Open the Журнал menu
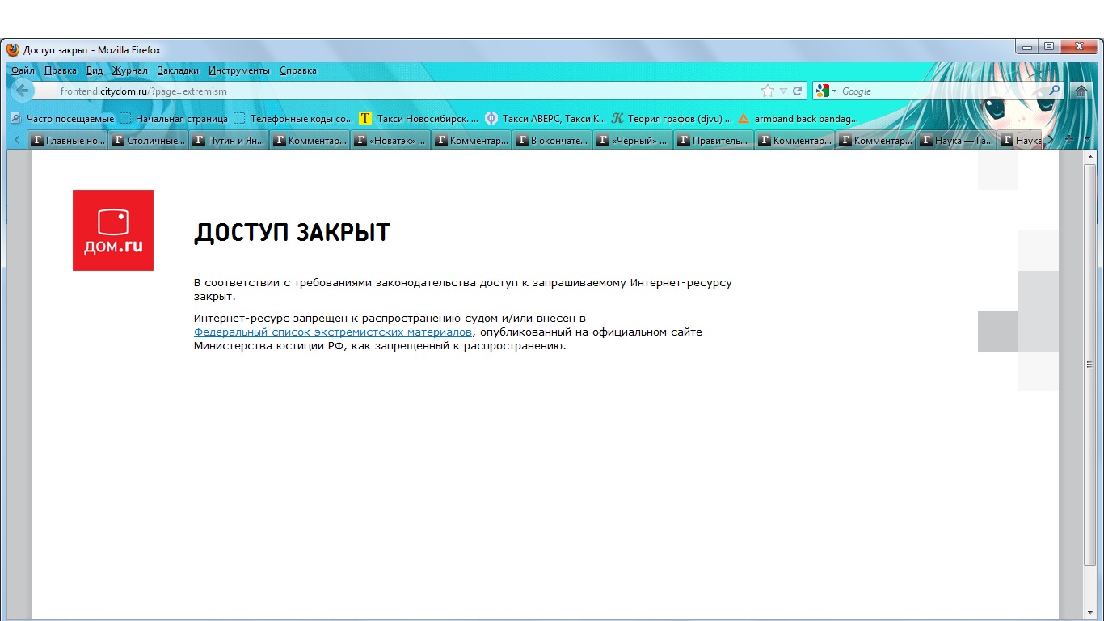This screenshot has height=621, width=1104. 129,70
